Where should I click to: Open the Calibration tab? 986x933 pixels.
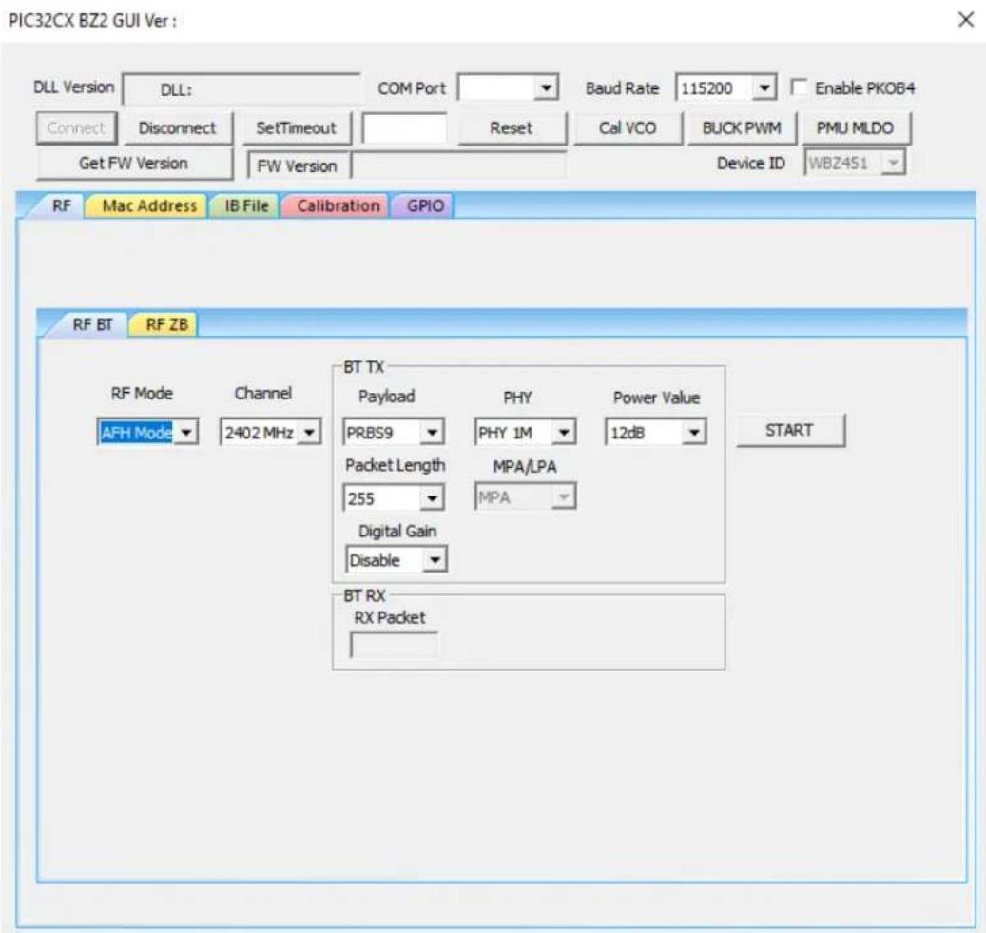[x=338, y=205]
